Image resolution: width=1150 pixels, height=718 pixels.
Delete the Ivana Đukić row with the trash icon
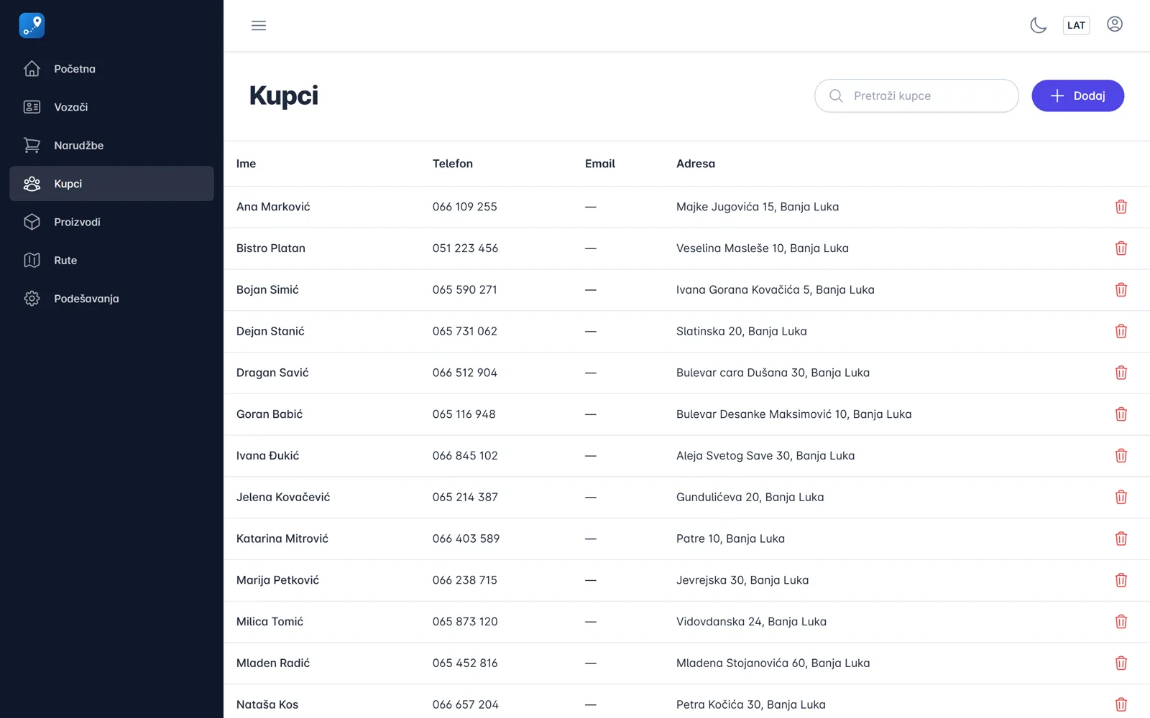pyautogui.click(x=1121, y=456)
